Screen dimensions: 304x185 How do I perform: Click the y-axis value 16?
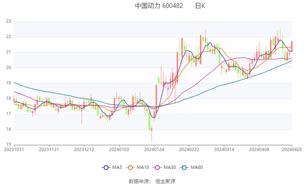click(x=9, y=129)
